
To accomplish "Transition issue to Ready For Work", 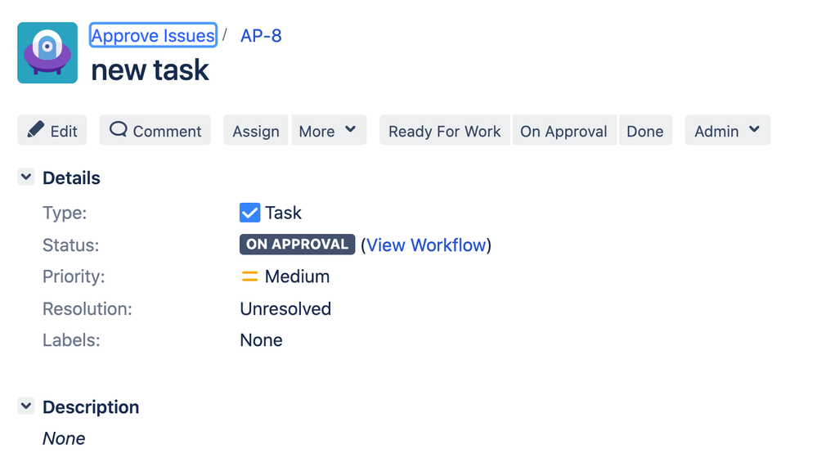I will coord(444,130).
